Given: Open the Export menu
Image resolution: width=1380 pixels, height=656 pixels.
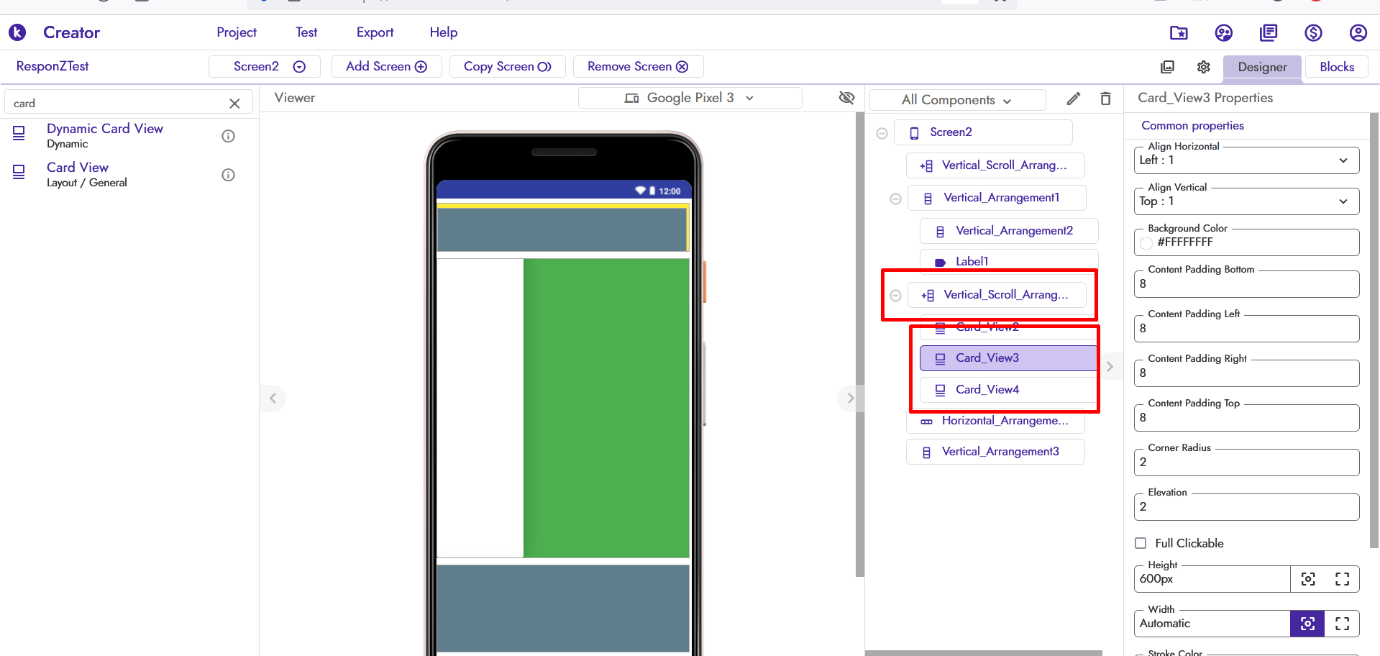Looking at the screenshot, I should pyautogui.click(x=375, y=32).
